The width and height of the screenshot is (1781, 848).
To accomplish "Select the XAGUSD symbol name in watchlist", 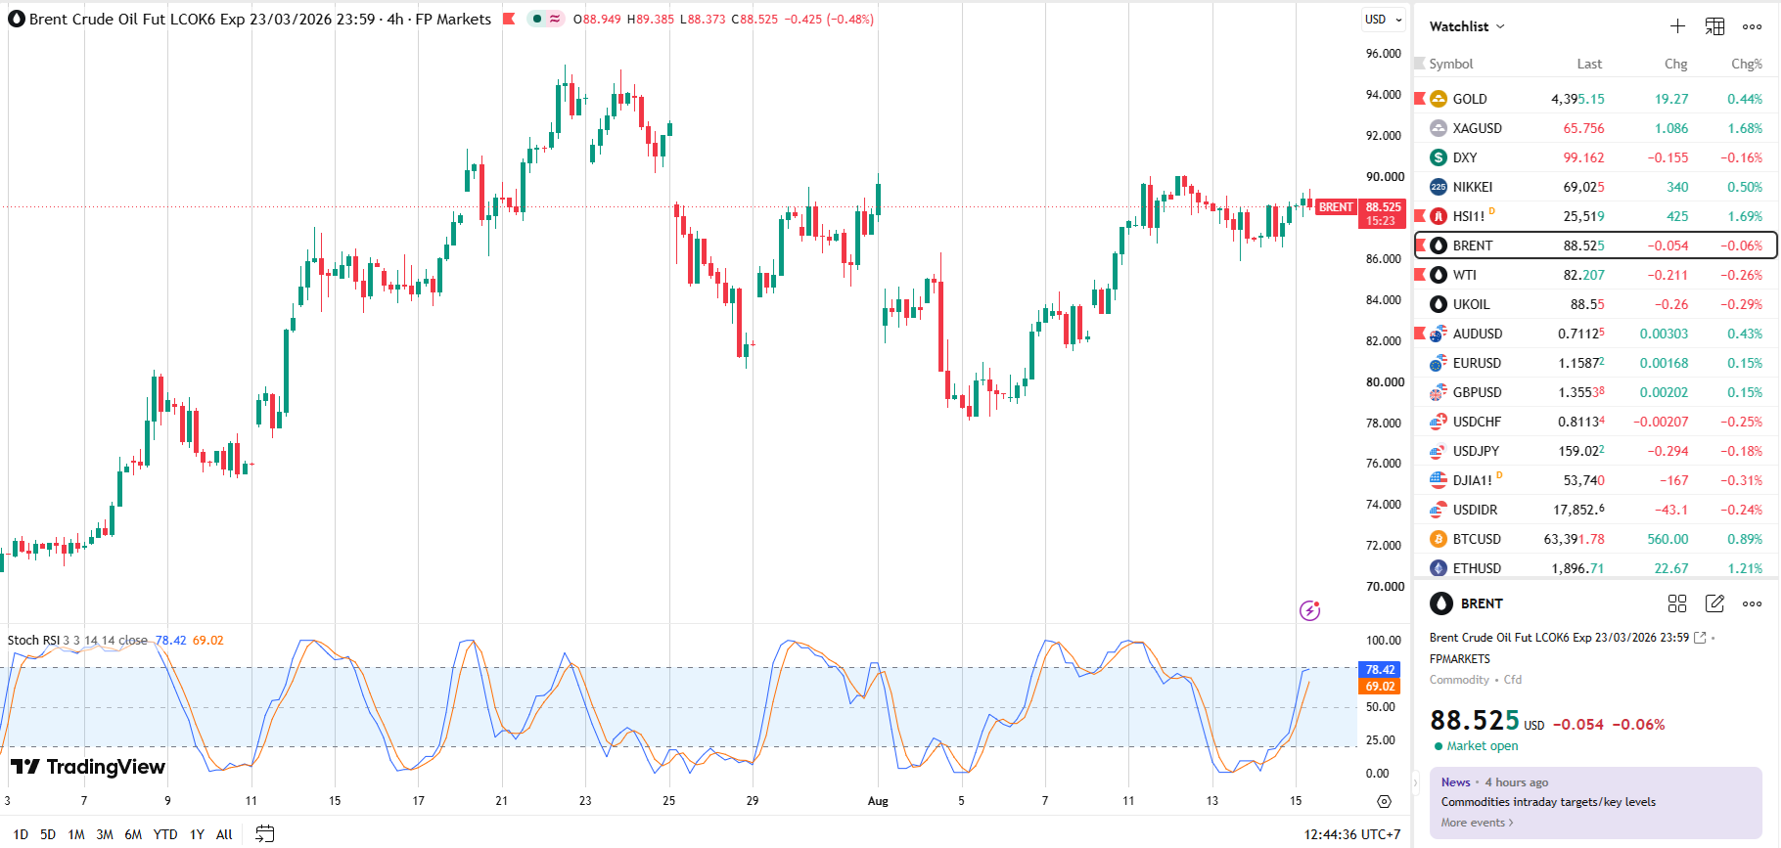I will point(1478,128).
